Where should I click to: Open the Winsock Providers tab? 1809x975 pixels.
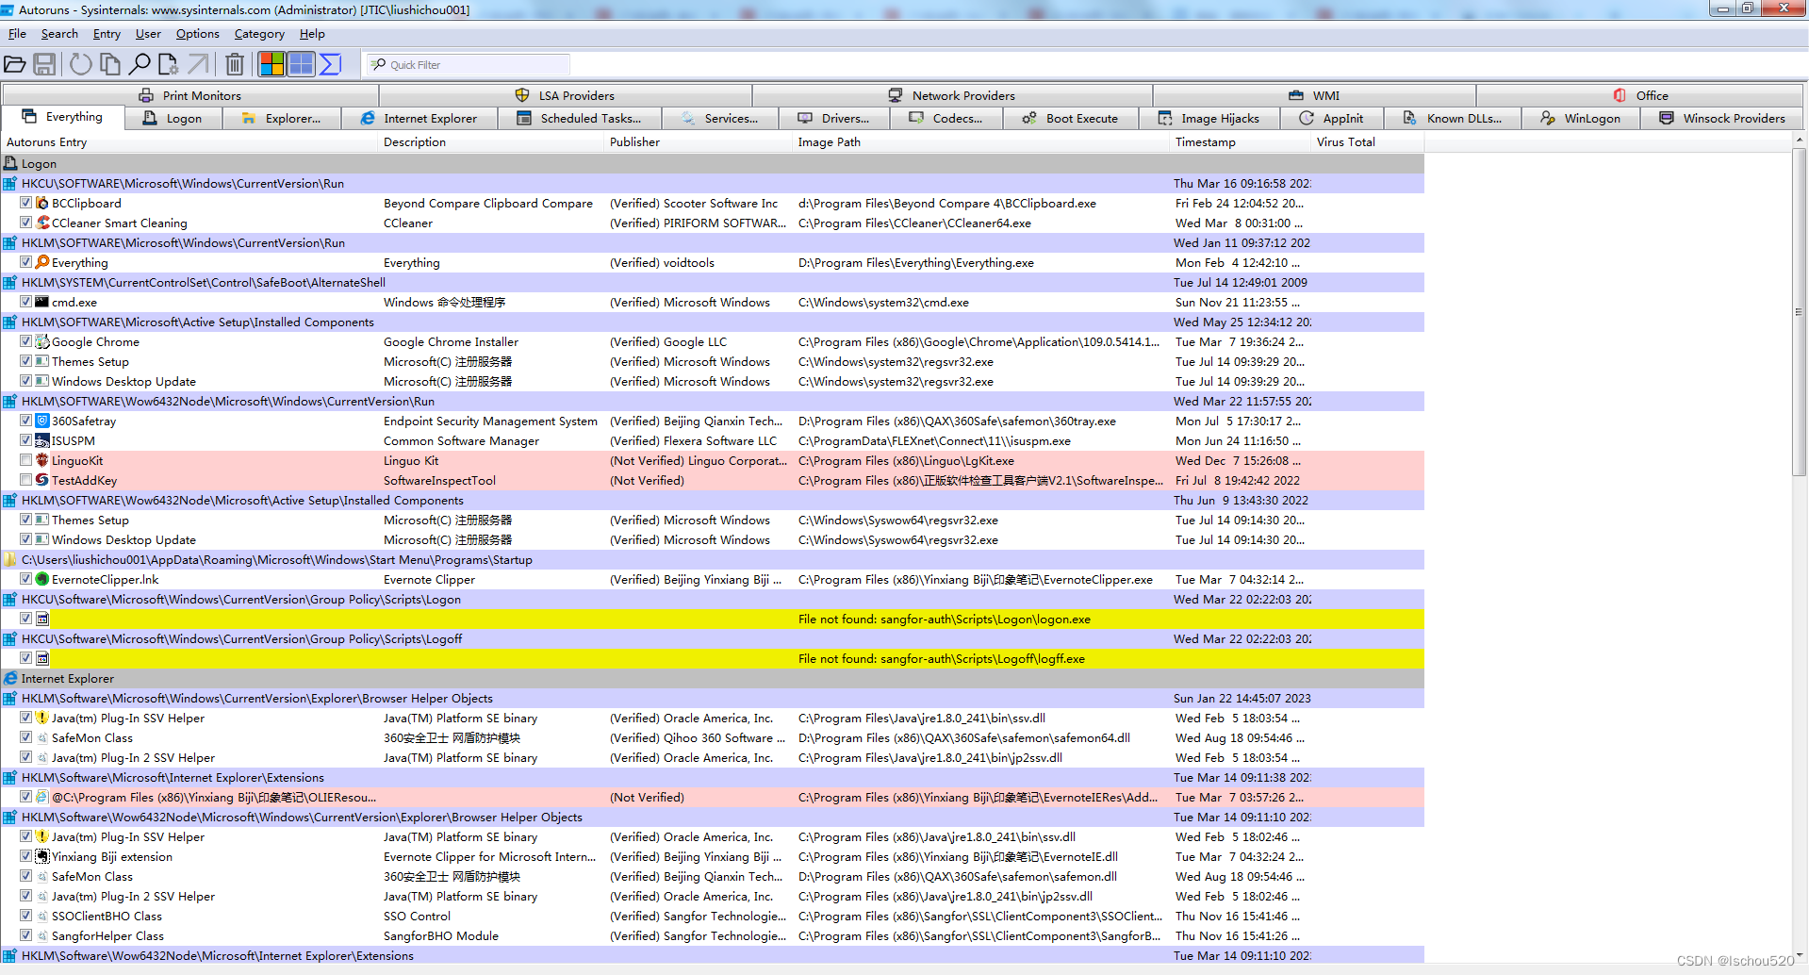1722,118
